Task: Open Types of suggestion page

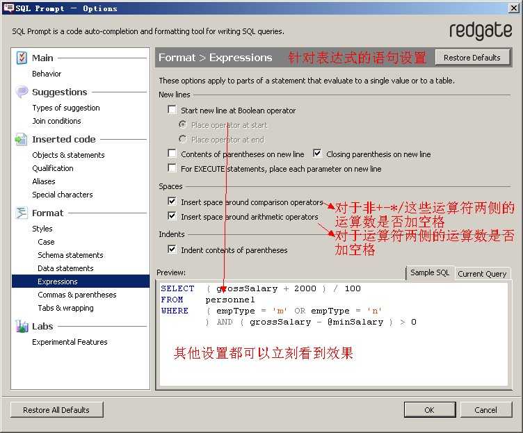Action: [66, 108]
